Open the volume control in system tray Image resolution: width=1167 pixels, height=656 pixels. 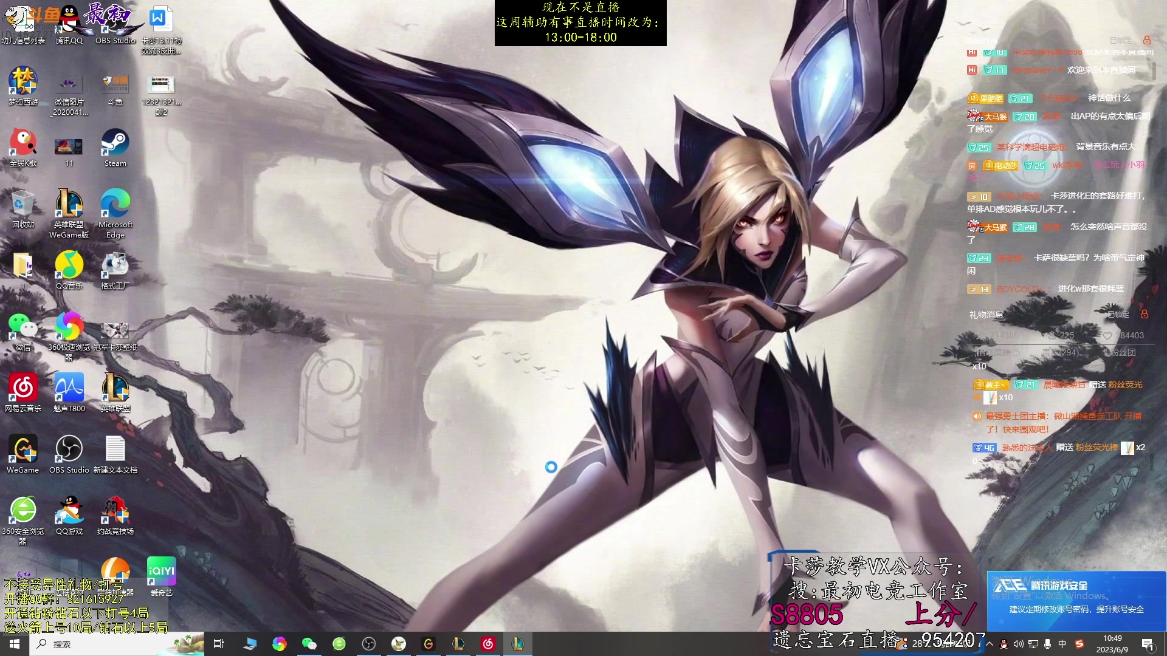pyautogui.click(x=1019, y=644)
